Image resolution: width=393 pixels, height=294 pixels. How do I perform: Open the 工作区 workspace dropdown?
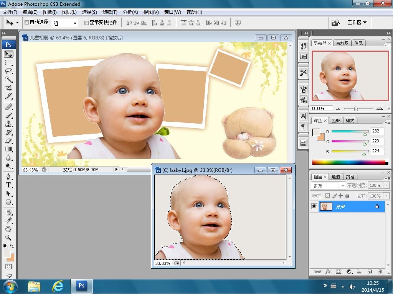tap(357, 23)
